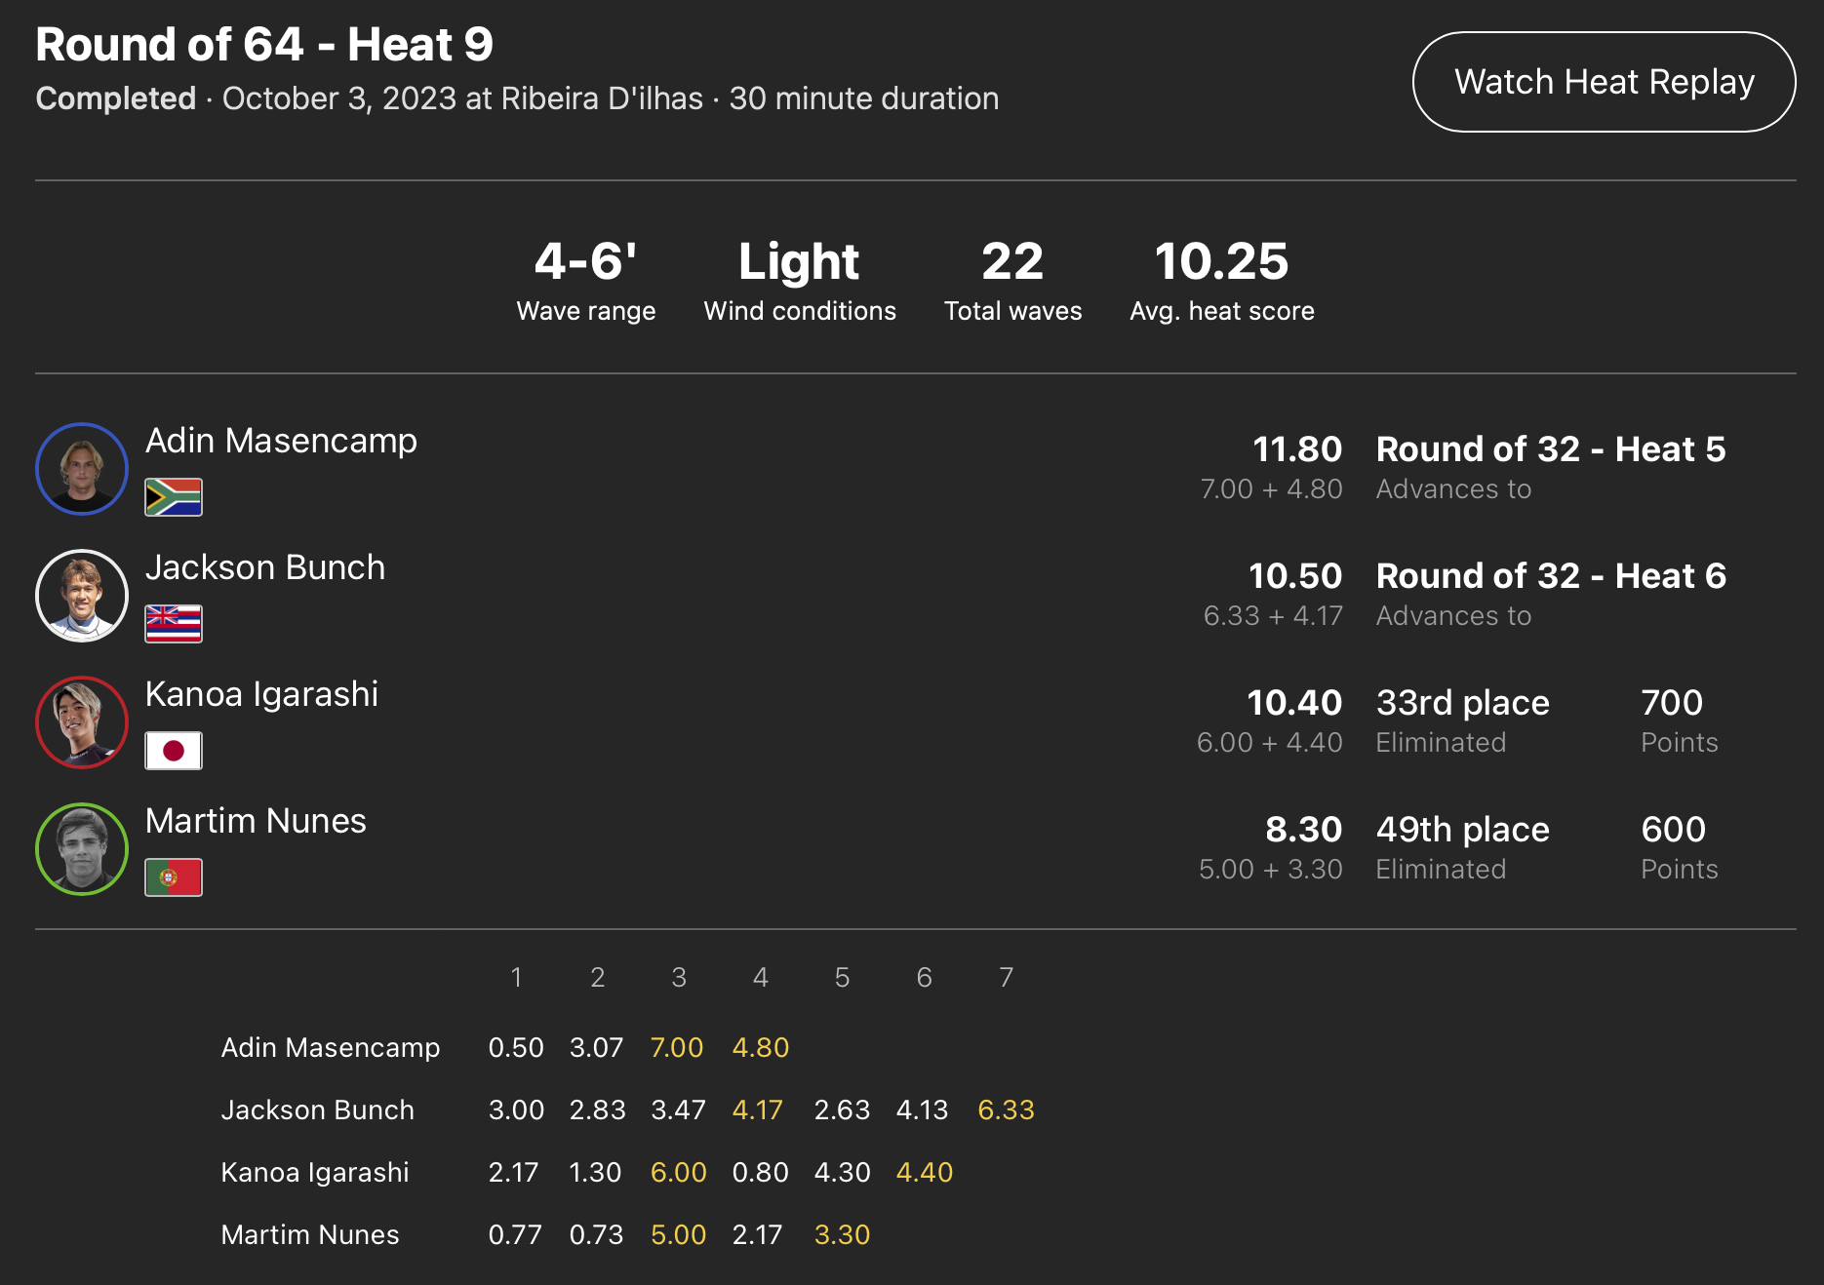This screenshot has height=1285, width=1824.
Task: Click the Portugal flag icon
Action: (174, 877)
